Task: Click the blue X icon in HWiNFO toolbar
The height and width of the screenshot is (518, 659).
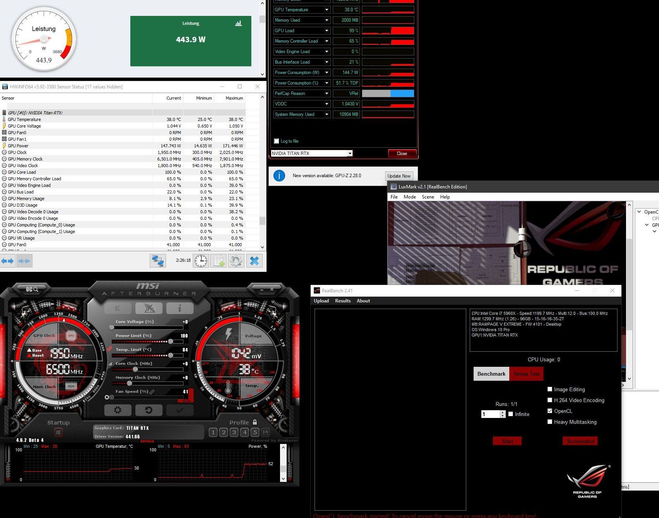Action: pos(254,261)
